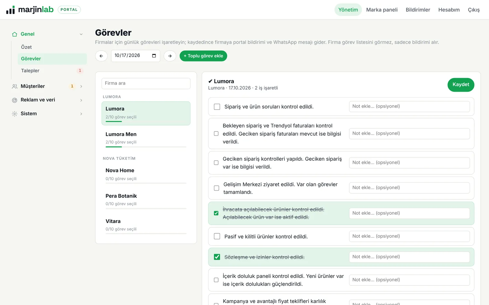
Task: Click the marjinlab logo icon
Action: coord(10,10)
